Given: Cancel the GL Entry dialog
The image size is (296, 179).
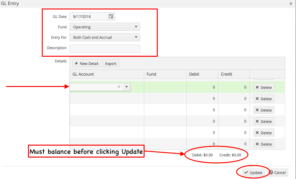Looking at the screenshot, I should (x=277, y=173).
